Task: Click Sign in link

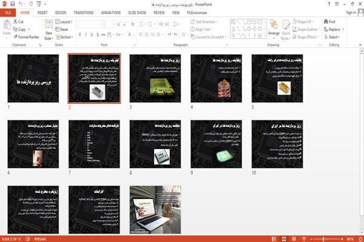Action: point(351,13)
